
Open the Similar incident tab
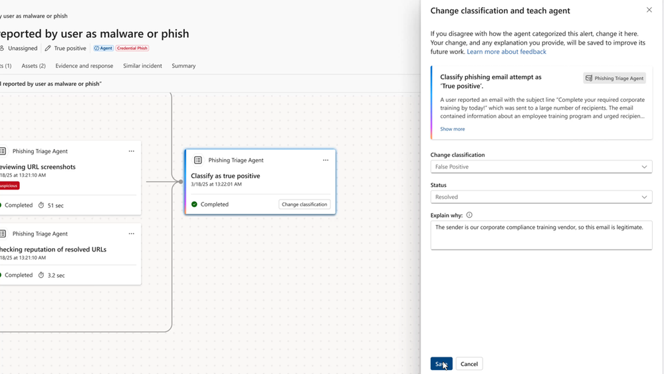point(142,66)
